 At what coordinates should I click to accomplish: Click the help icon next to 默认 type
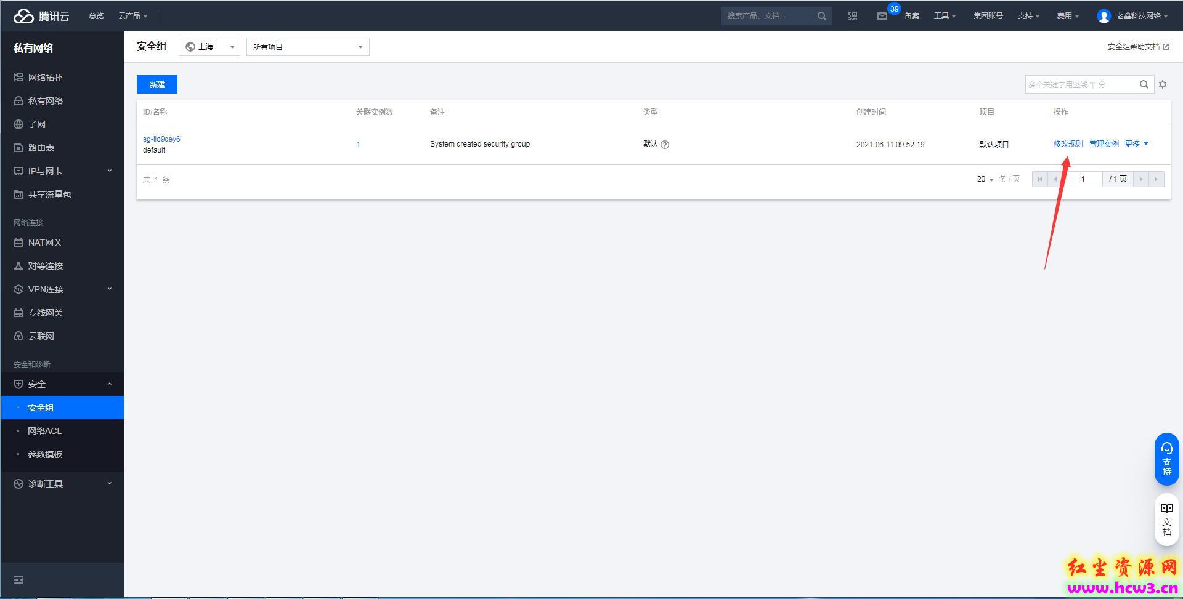pyautogui.click(x=665, y=145)
